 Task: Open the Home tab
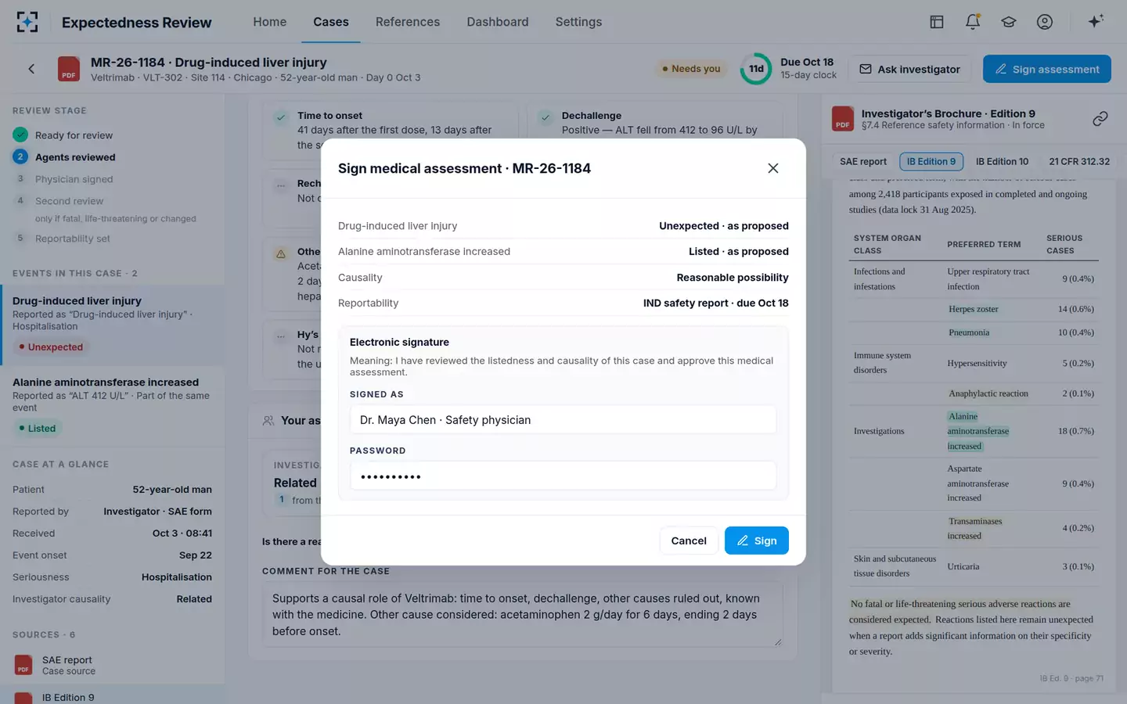click(269, 22)
